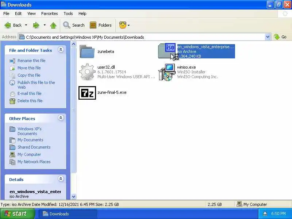Collapse the Other Places panel
This screenshot has width=292, height=219.
(x=61, y=118)
